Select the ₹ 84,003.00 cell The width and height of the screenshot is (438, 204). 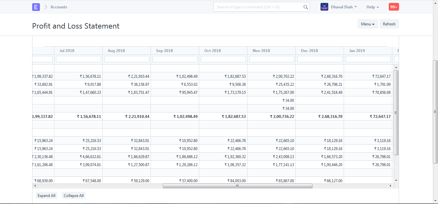[223, 181]
